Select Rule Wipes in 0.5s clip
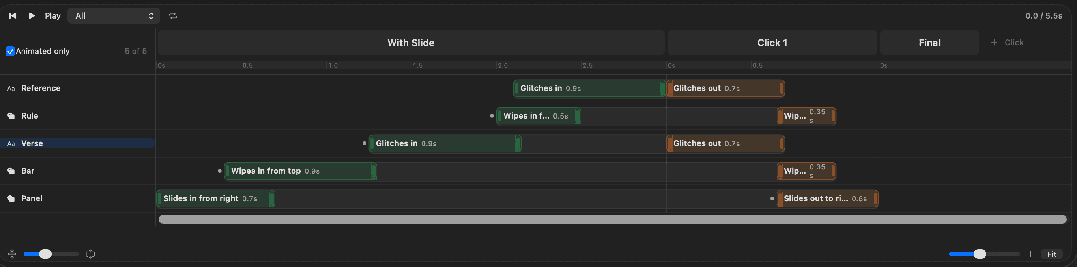The width and height of the screenshot is (1077, 267). pyautogui.click(x=538, y=115)
